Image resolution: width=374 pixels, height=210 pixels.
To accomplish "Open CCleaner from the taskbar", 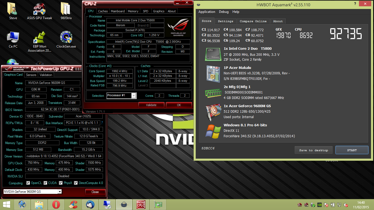I will tap(73, 204).
